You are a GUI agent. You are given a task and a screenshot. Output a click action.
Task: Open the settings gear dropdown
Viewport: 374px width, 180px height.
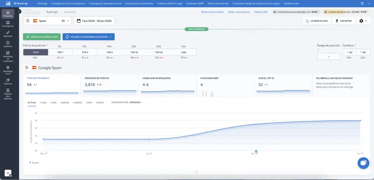363,21
